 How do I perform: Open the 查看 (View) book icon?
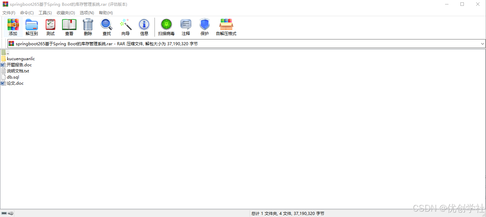[69, 24]
